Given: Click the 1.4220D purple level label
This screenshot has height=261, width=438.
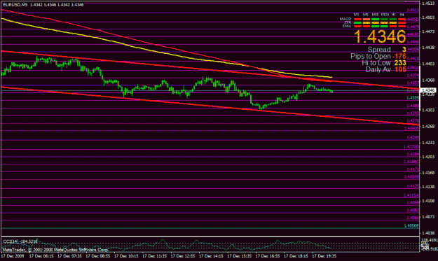Looking at the screenshot, I should [411, 146].
